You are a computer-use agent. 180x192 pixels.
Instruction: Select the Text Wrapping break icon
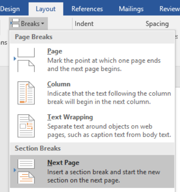point(26,126)
